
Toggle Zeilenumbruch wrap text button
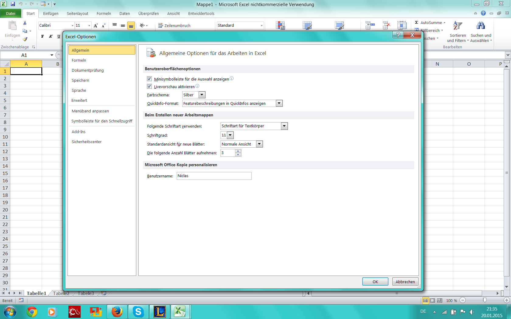click(174, 26)
